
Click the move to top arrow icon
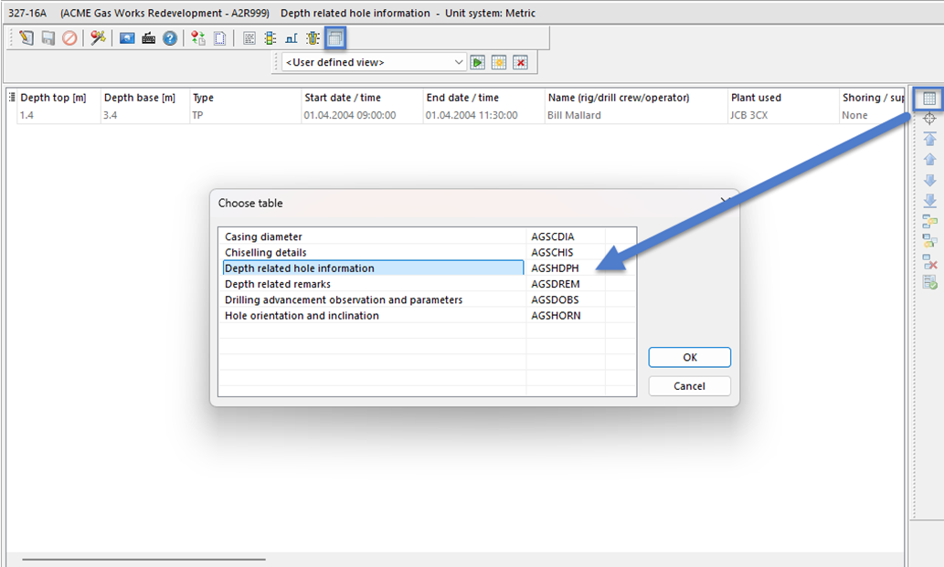[929, 139]
